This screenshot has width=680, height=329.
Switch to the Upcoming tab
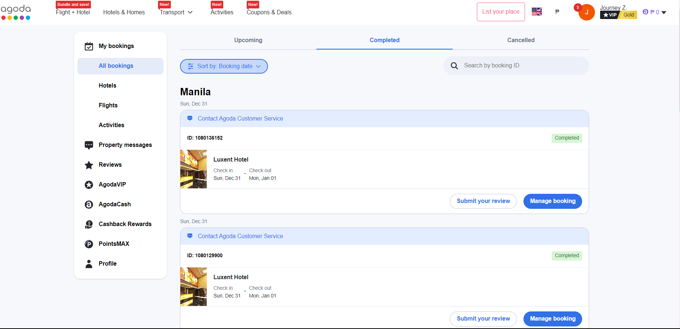click(x=248, y=40)
